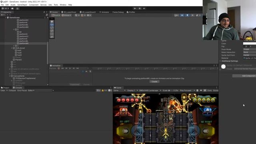Select the highlighted platformBR row in Hierarchy

[x=24, y=44]
